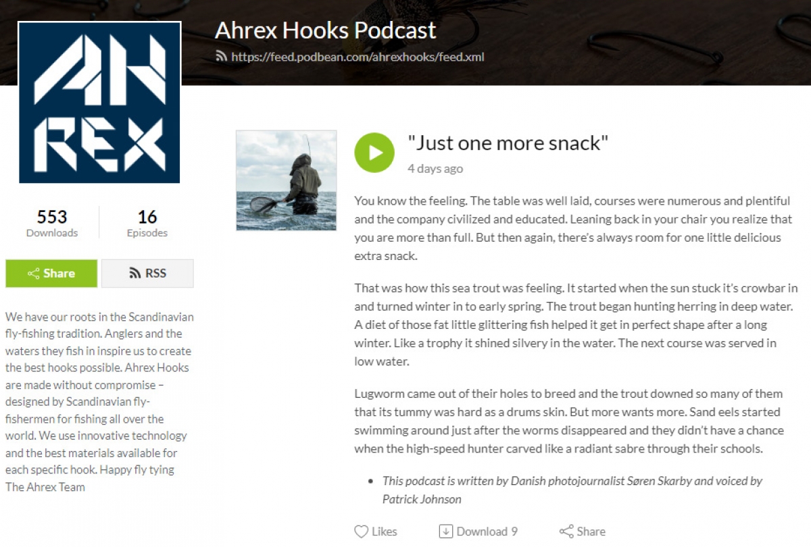Screen dimensions: 811x547
Task: Click the RSS icon inside the RSS button
Action: coord(134,273)
